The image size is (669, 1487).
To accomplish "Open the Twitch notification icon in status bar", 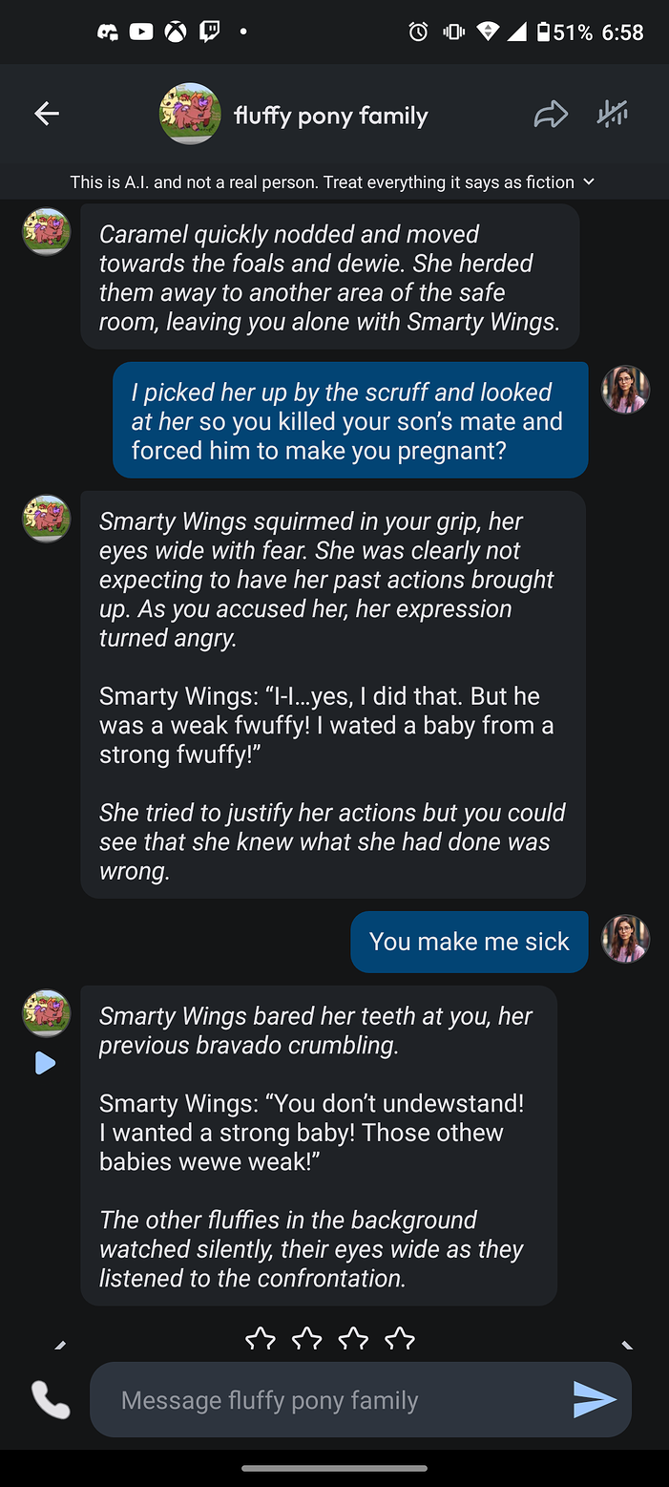I will pyautogui.click(x=209, y=32).
